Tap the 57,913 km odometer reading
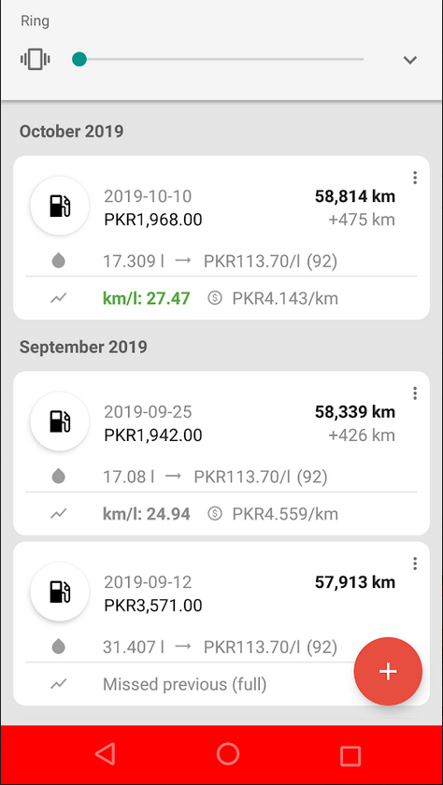Screen dimensions: 443x785 tap(355, 581)
